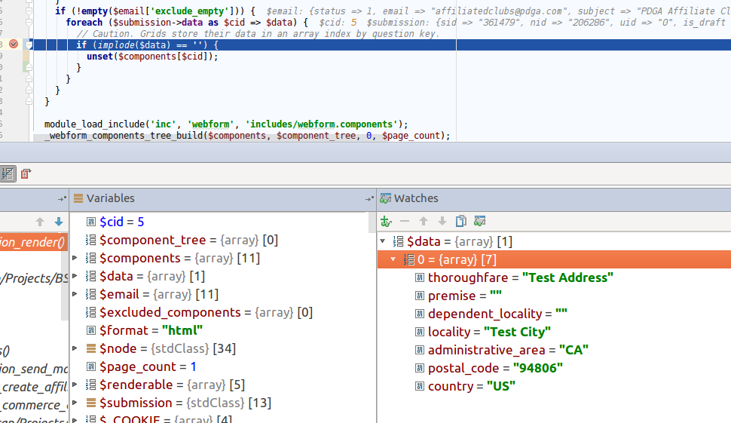Click the red restore layout icon
731x423 pixels.
[26, 173]
